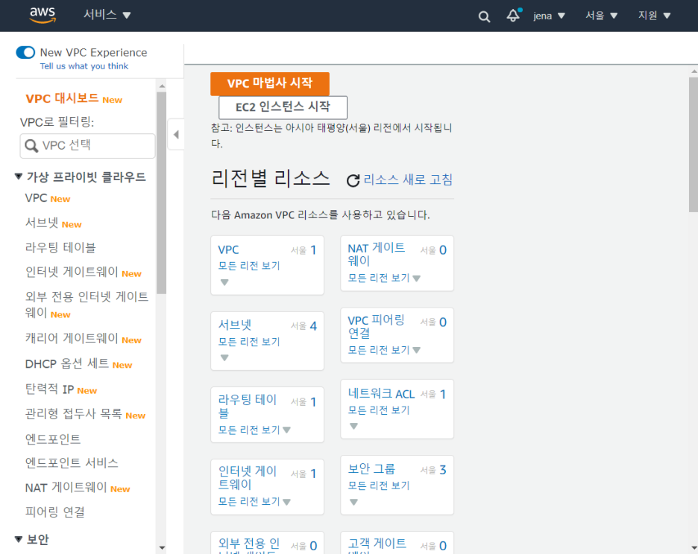Open 보안 그룹 card title link
Screen dimensions: 698x554
point(371,469)
